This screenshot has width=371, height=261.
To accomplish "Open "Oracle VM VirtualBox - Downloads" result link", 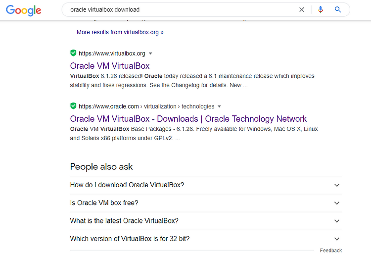I will click(x=188, y=119).
